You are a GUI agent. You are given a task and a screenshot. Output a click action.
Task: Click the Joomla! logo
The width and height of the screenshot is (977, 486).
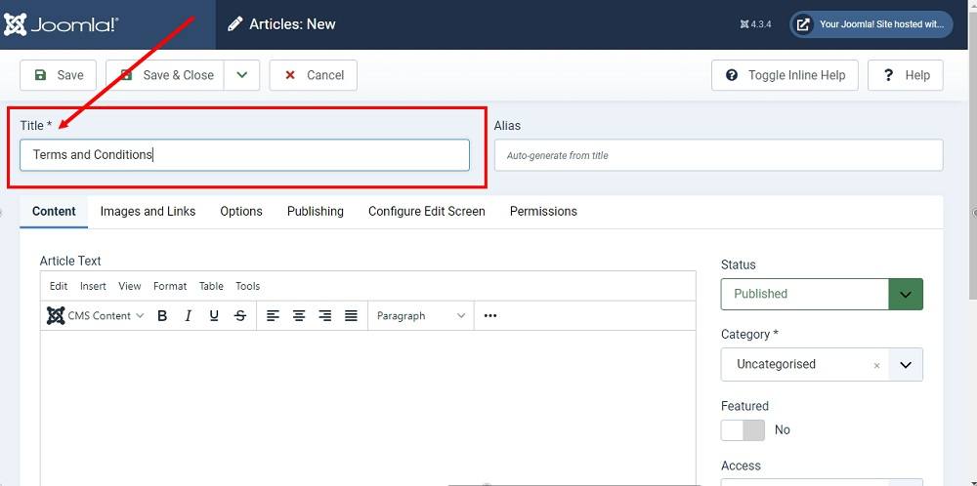point(61,25)
